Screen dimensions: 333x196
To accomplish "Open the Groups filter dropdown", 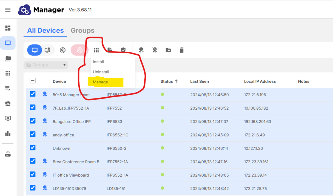I will click(46, 65).
